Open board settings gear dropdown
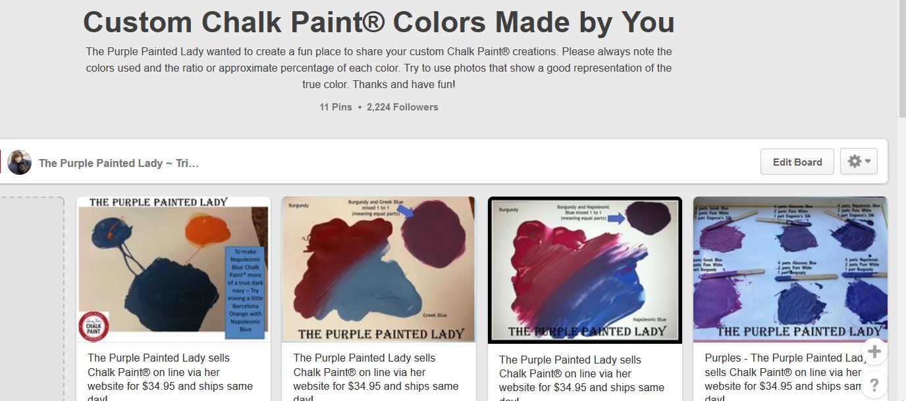The image size is (906, 401). tap(859, 162)
